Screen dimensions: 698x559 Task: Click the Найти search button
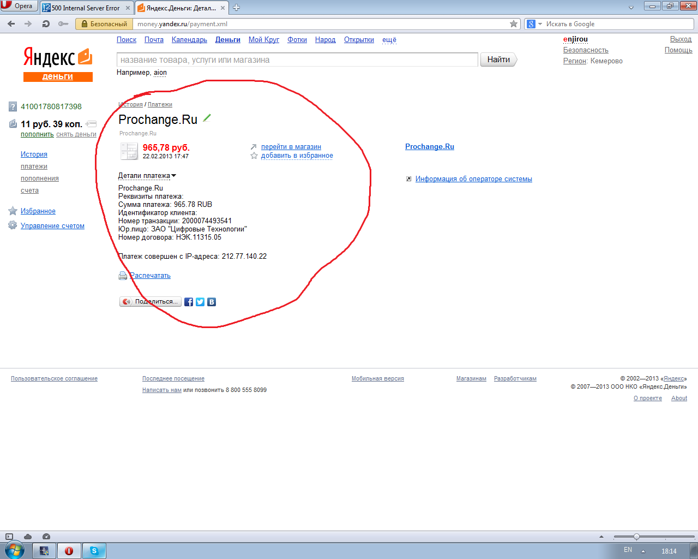(498, 60)
